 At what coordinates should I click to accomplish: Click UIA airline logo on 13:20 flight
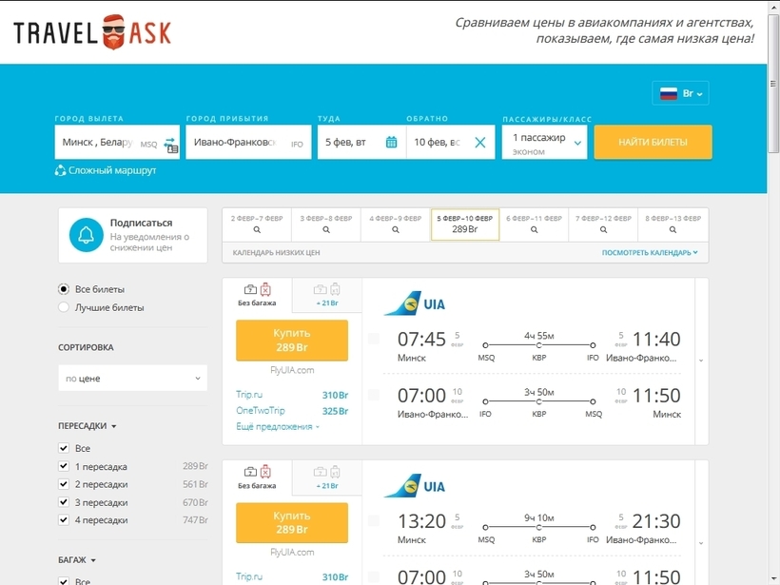415,485
